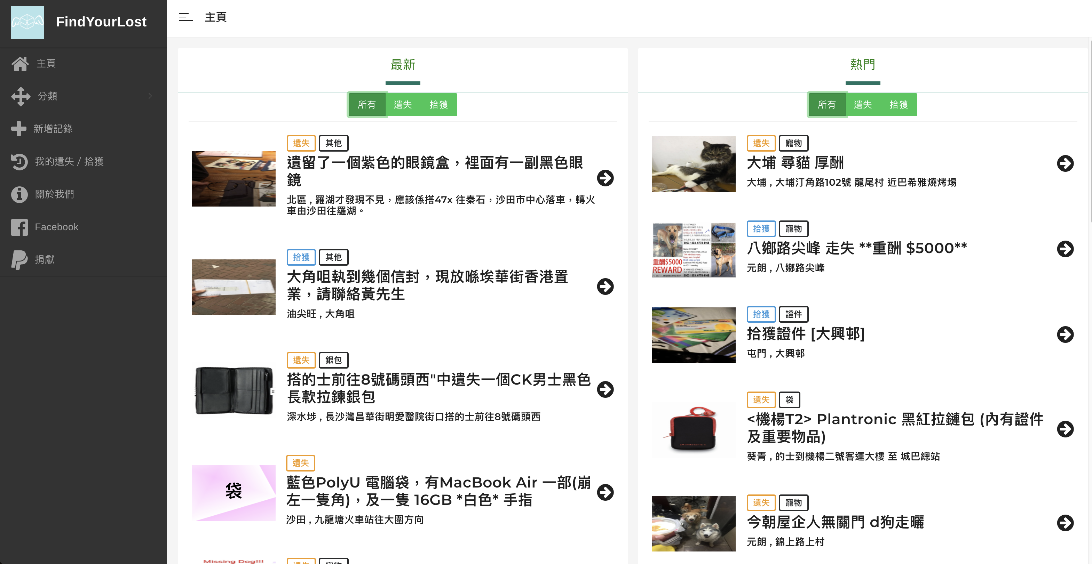Click 寵物 tag on 大埔 尋貓 post
The height and width of the screenshot is (564, 1092).
pos(793,143)
